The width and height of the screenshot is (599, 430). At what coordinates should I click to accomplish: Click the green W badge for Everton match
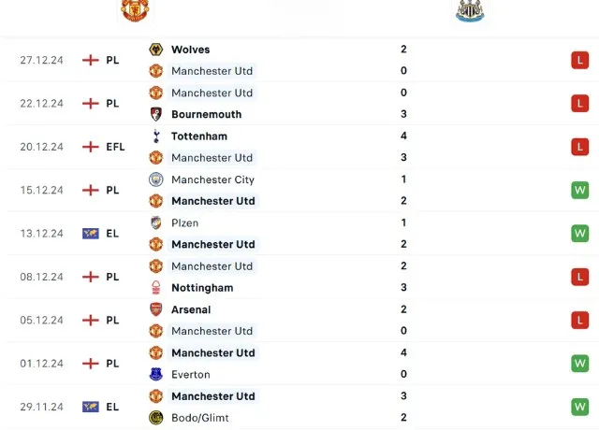[x=580, y=364]
